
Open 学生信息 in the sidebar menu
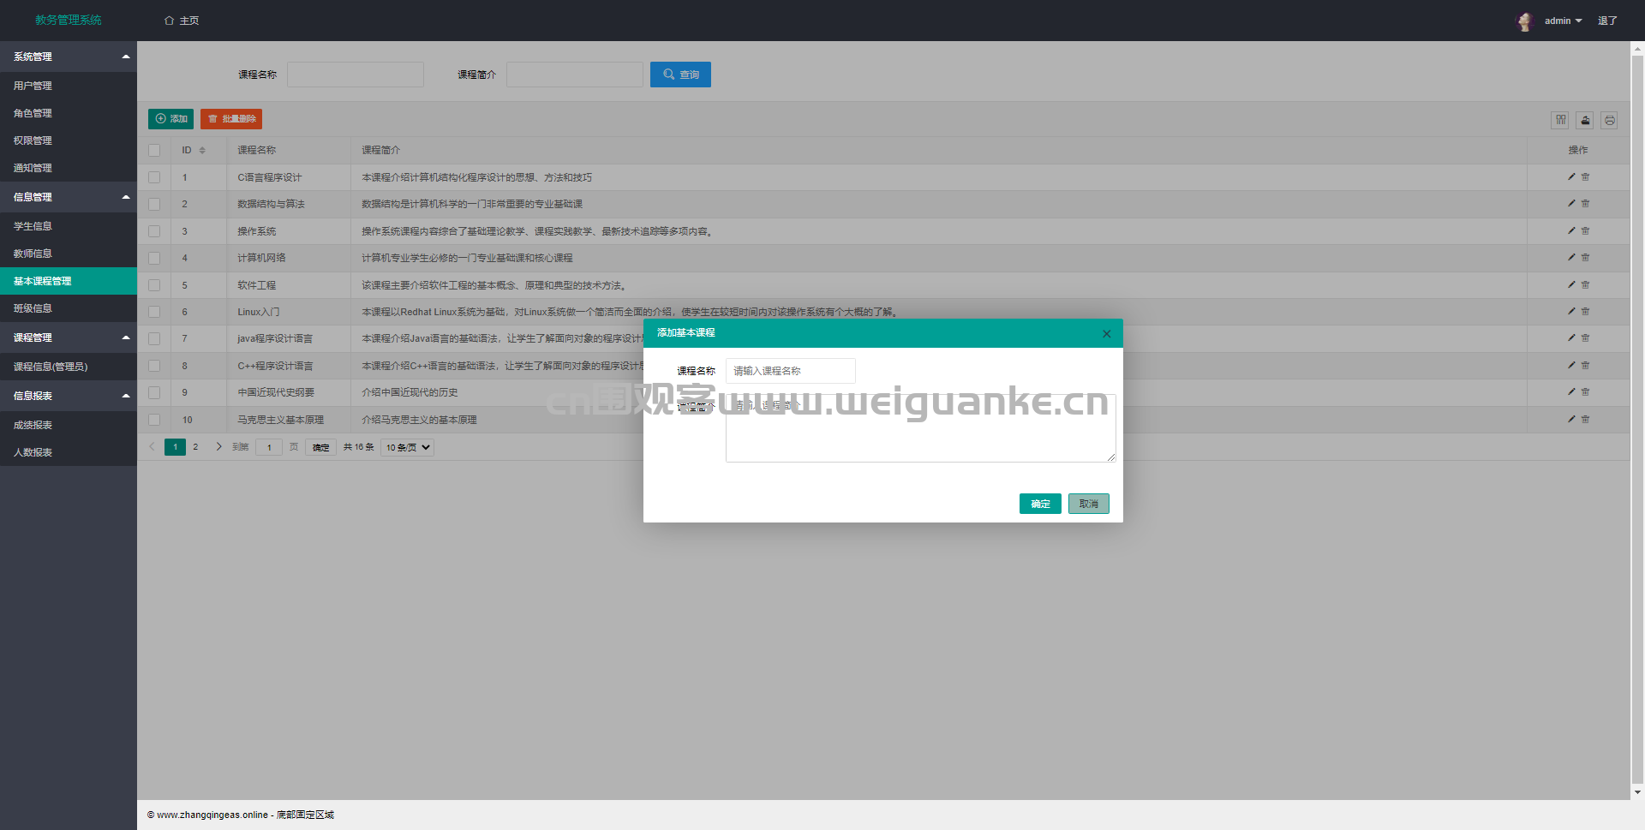click(x=33, y=226)
